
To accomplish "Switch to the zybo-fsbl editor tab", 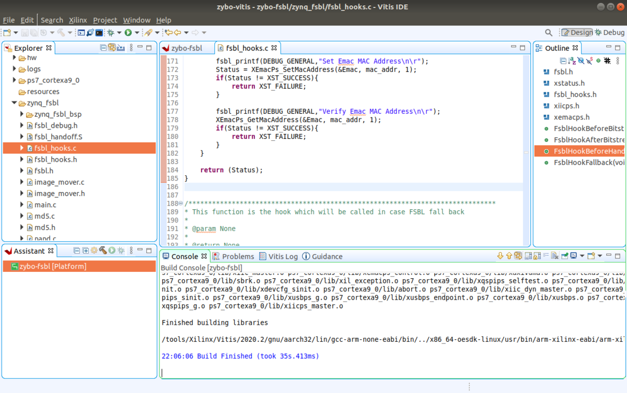I will [187, 48].
